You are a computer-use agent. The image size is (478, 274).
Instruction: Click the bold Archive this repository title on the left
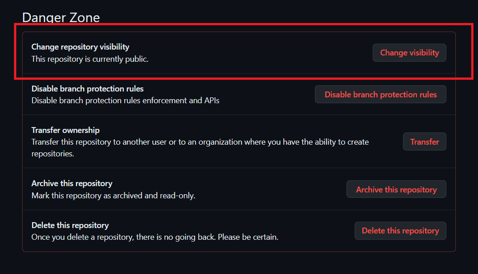point(72,183)
